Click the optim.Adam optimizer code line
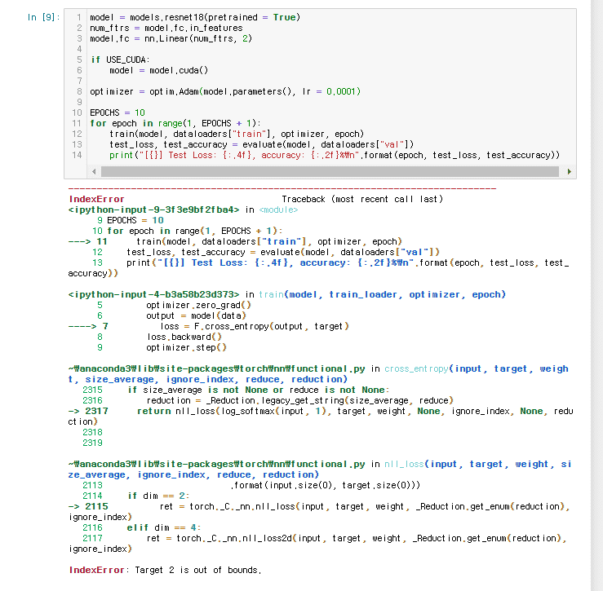Screen dimensions: 603x591 (224, 91)
